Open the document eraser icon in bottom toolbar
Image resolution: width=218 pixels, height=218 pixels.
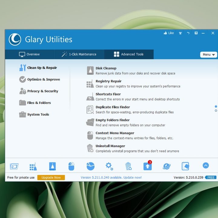(186, 166)
